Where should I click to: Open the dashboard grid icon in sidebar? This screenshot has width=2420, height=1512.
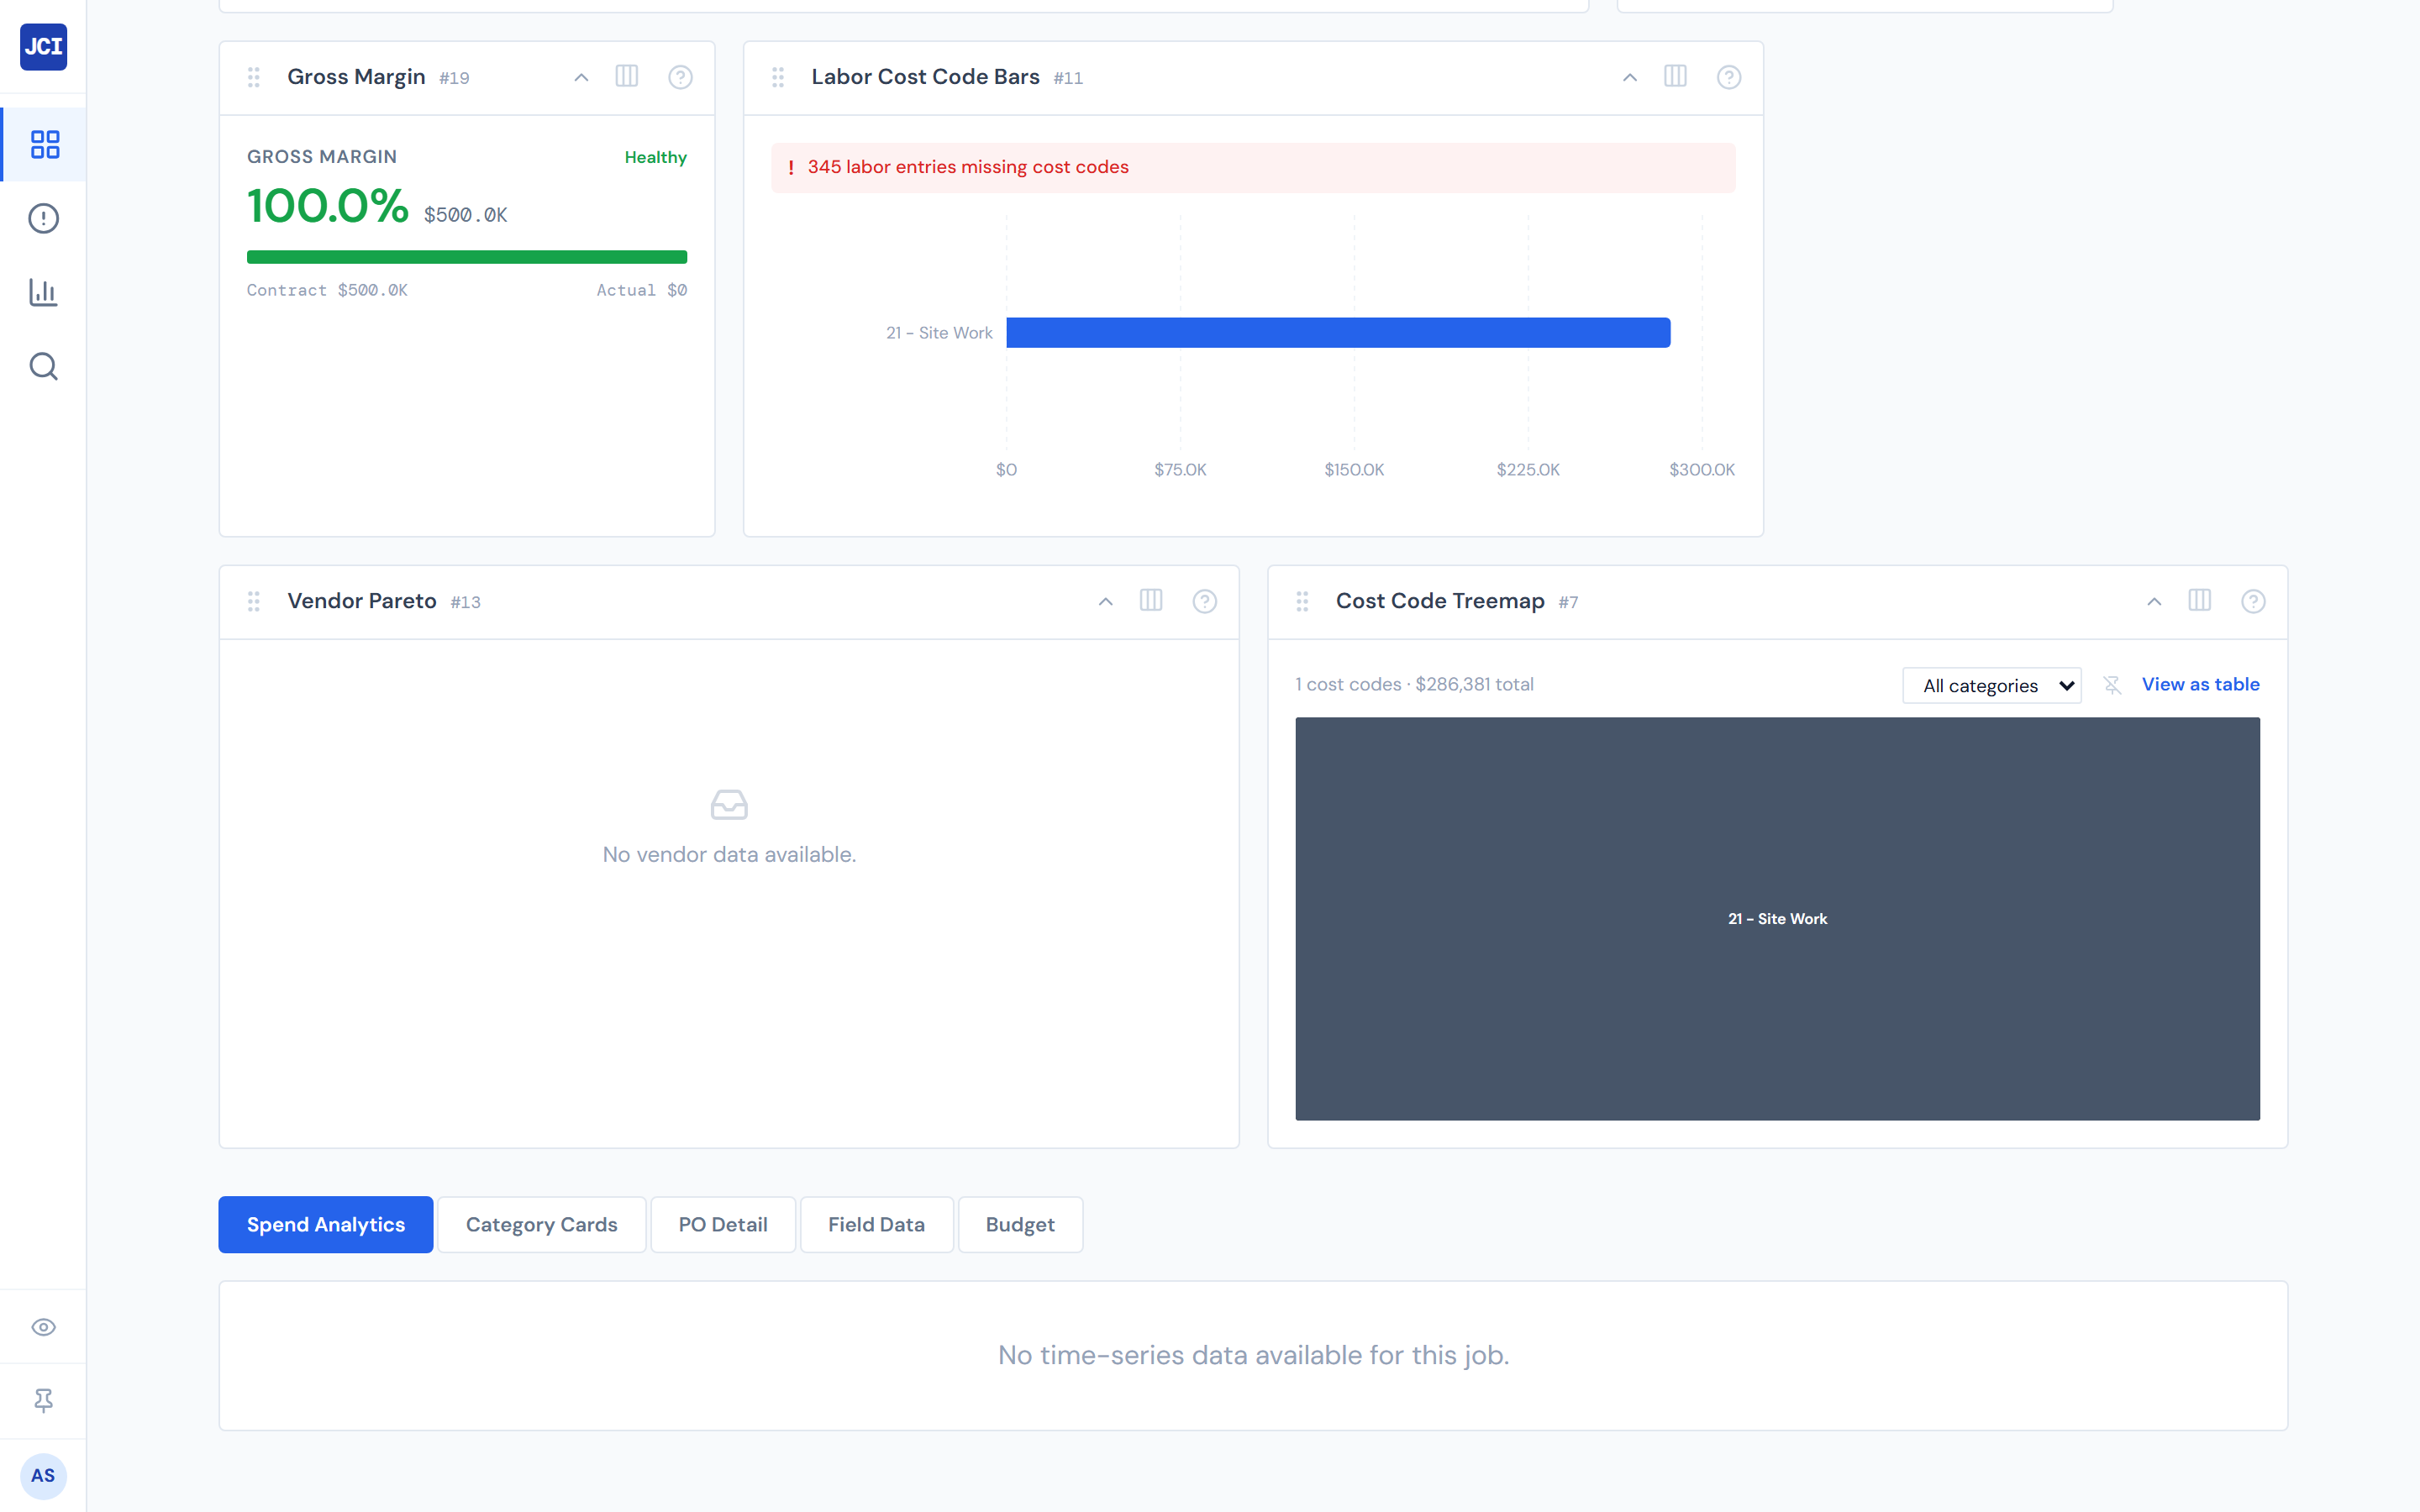pyautogui.click(x=44, y=144)
